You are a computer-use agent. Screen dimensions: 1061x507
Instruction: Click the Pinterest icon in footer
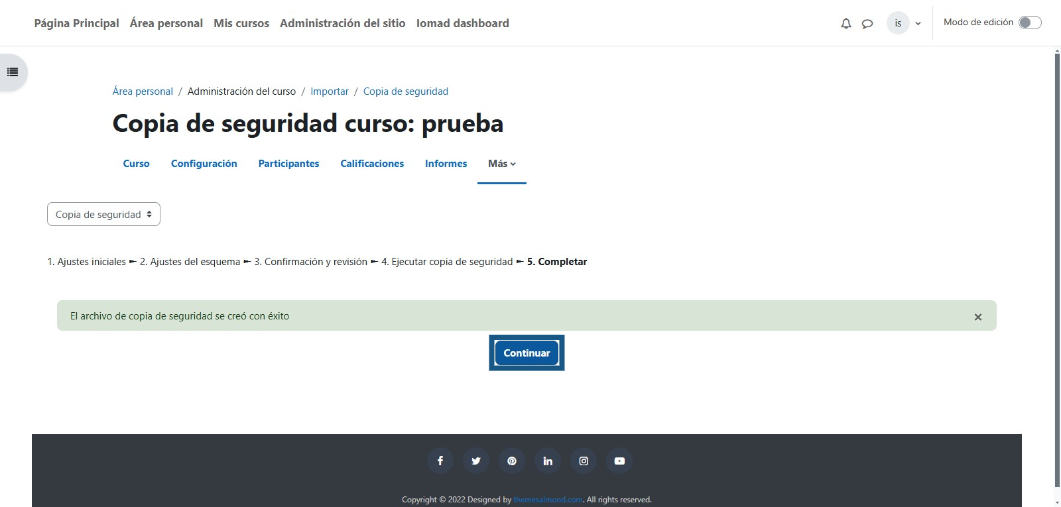(512, 461)
